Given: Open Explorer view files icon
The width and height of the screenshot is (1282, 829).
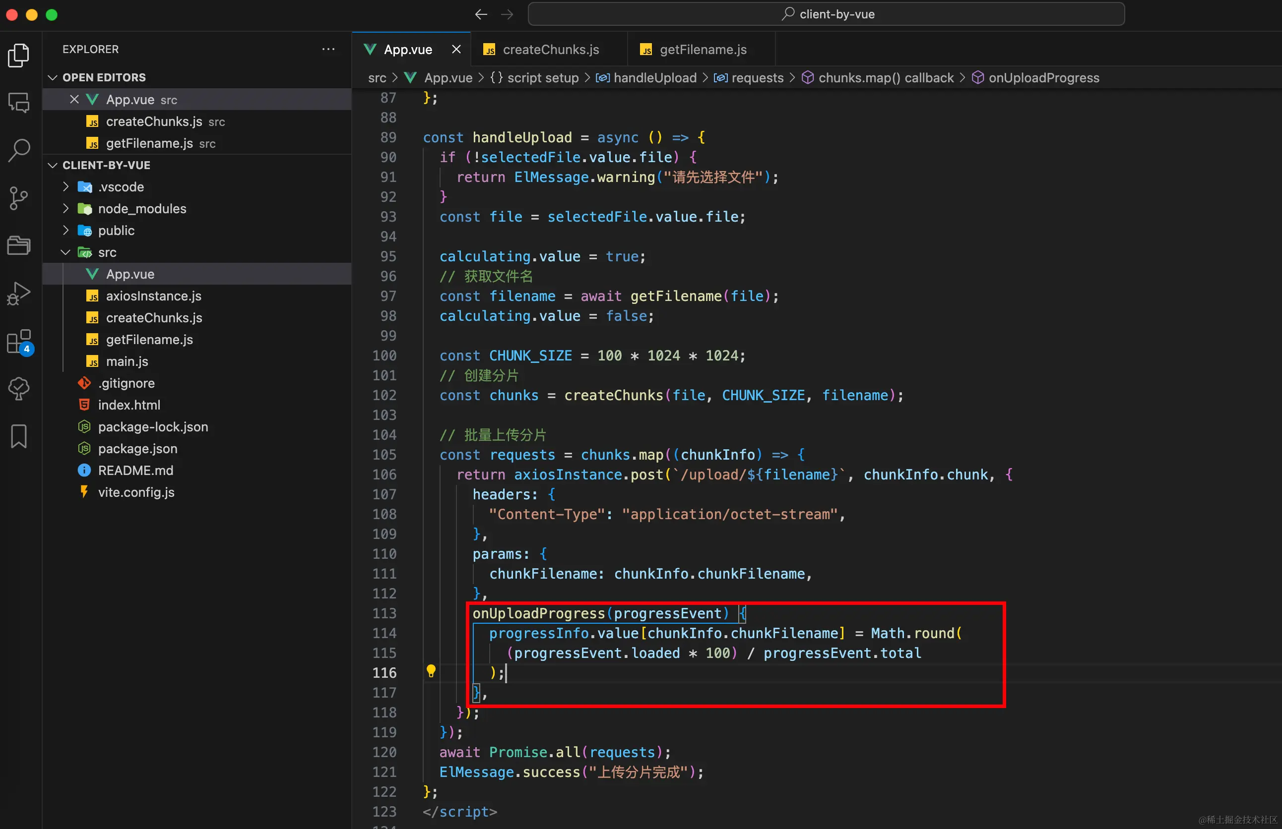Looking at the screenshot, I should (19, 55).
